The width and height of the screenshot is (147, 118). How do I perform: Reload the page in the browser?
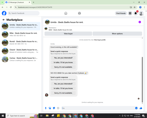[11, 7]
